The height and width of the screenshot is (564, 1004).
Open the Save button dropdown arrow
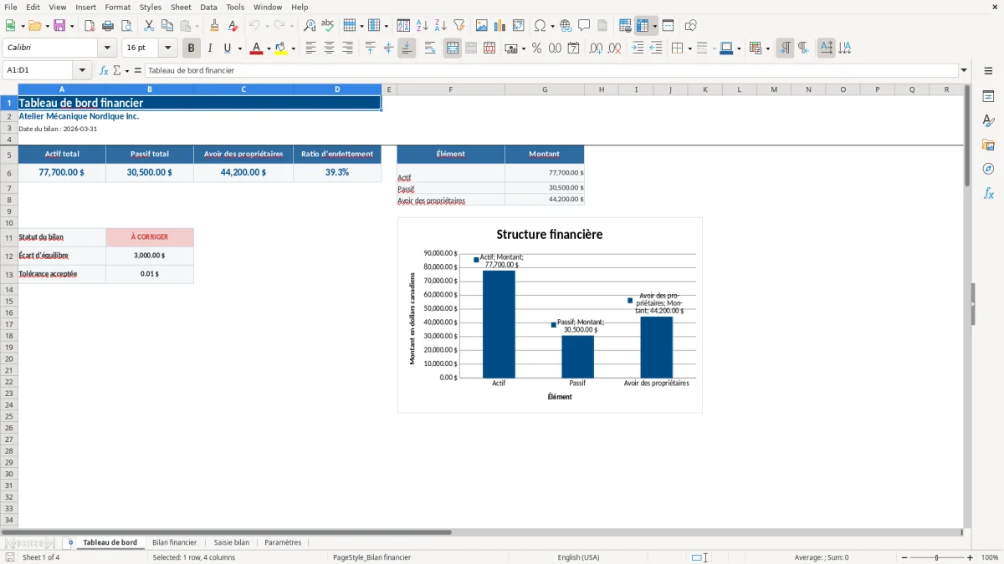[x=72, y=26]
